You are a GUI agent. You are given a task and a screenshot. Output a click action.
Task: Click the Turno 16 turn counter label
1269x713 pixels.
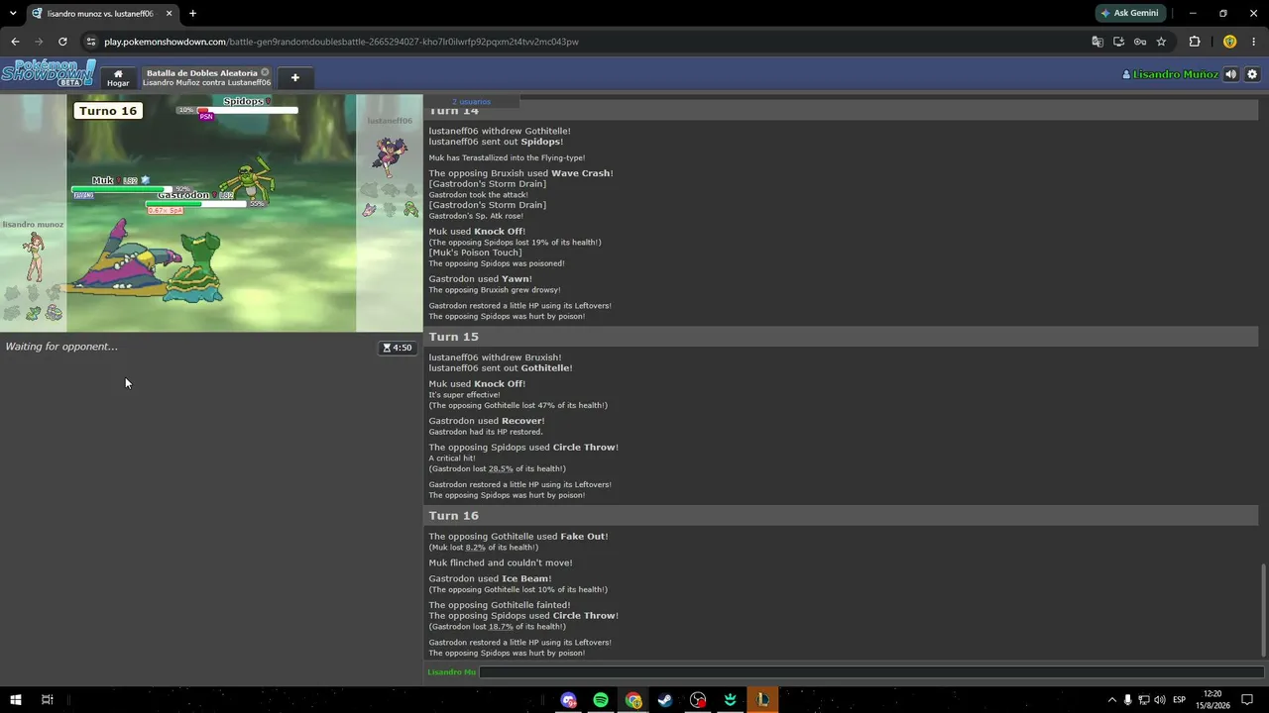[x=107, y=111]
